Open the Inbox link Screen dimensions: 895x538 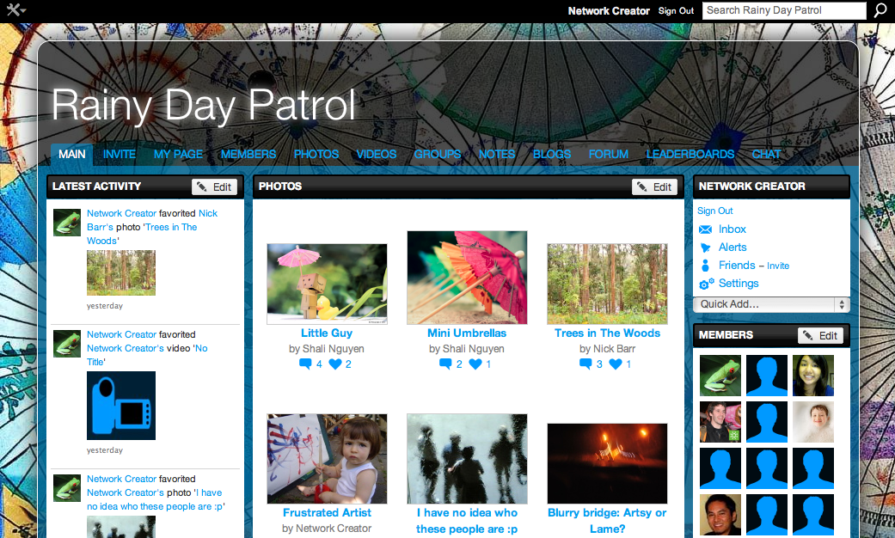coord(733,229)
